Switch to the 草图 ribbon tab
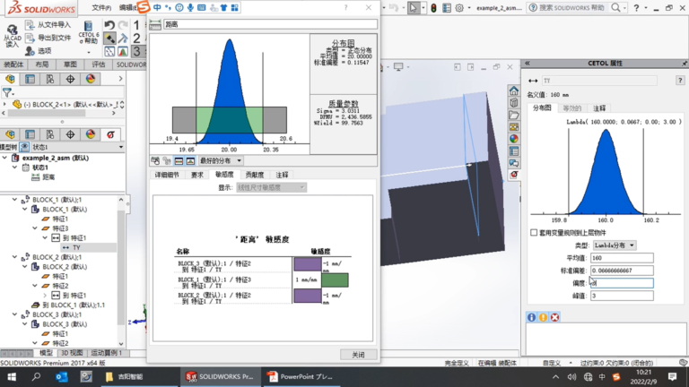Screen dimensions: 689x387 click(70, 64)
